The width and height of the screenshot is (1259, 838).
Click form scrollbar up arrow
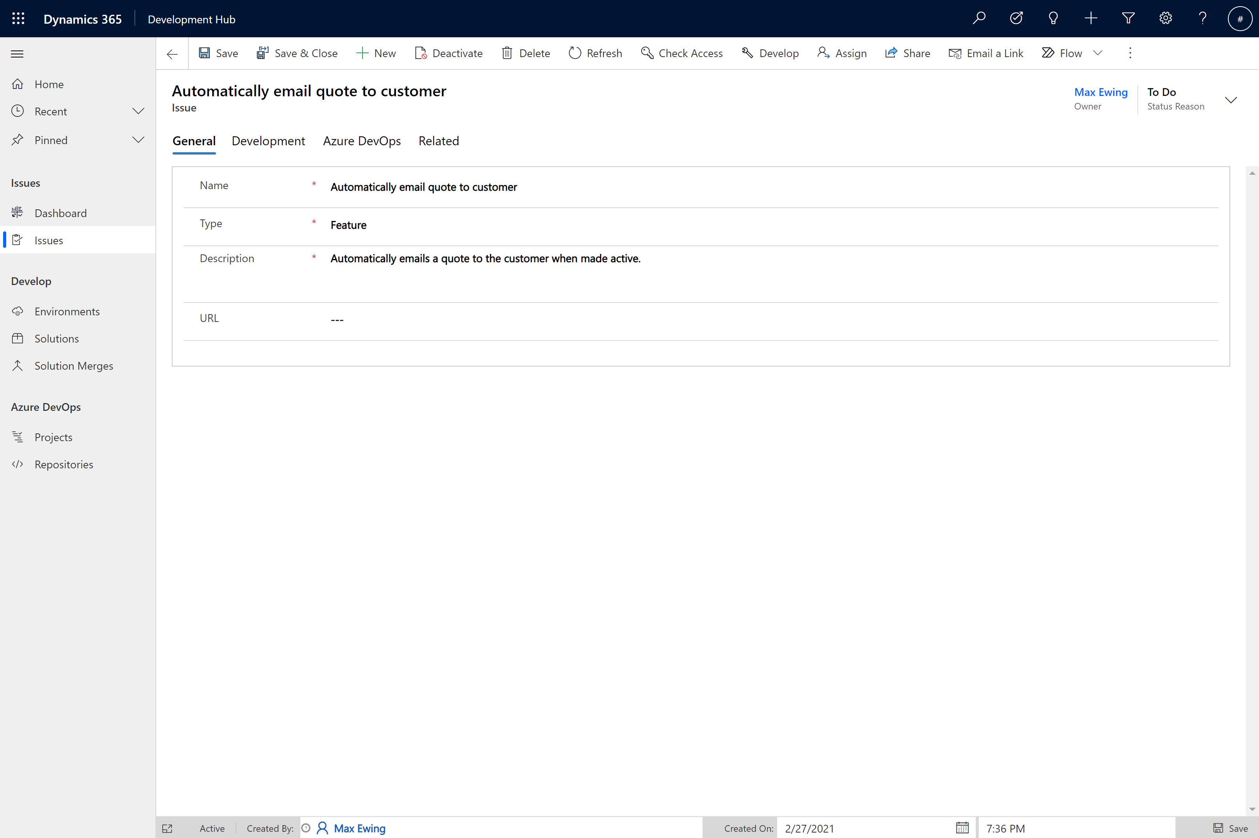(1252, 173)
